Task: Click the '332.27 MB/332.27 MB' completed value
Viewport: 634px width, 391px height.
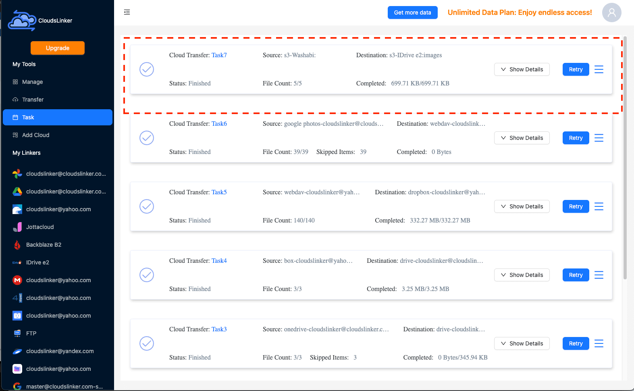Action: click(440, 220)
